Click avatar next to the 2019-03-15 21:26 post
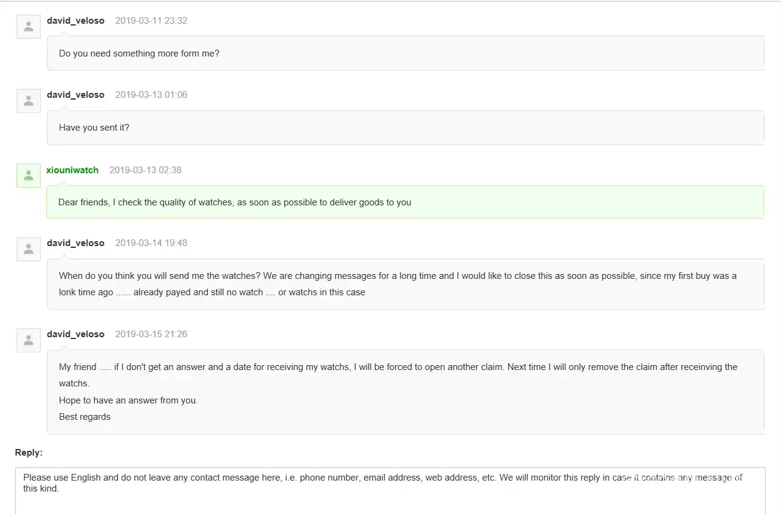The height and width of the screenshot is (514, 781). pyautogui.click(x=28, y=340)
